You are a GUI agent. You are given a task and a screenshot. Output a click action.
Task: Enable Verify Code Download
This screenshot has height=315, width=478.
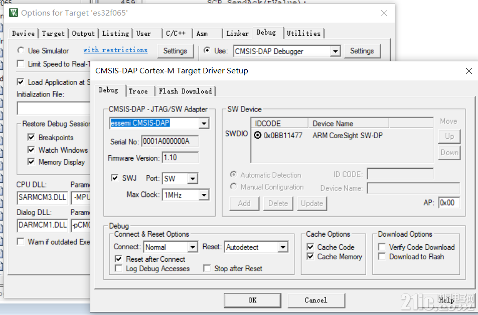pyautogui.click(x=382, y=247)
